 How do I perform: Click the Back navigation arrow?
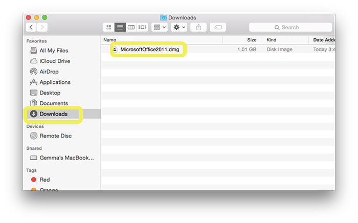pos(32,27)
